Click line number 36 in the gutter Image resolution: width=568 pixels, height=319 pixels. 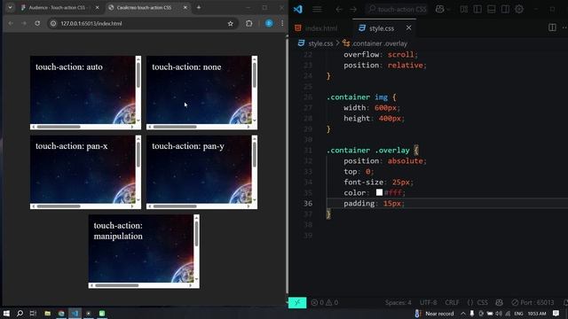(308, 203)
